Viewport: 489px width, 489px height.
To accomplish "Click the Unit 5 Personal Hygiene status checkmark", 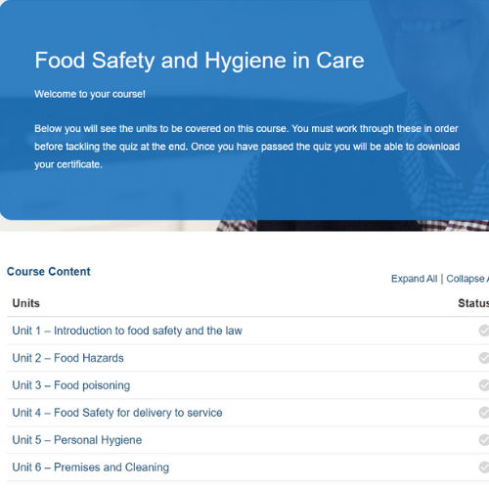I will 484,440.
